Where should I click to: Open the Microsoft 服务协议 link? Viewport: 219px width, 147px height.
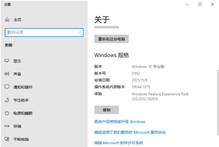[x=130, y=132]
